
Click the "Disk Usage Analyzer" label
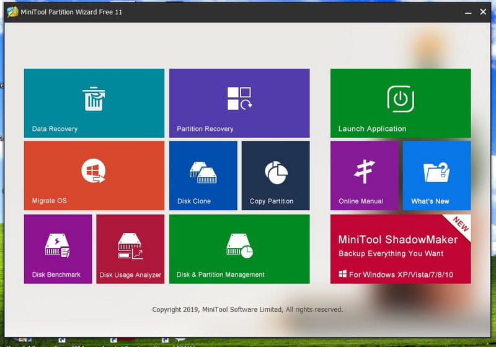130,275
